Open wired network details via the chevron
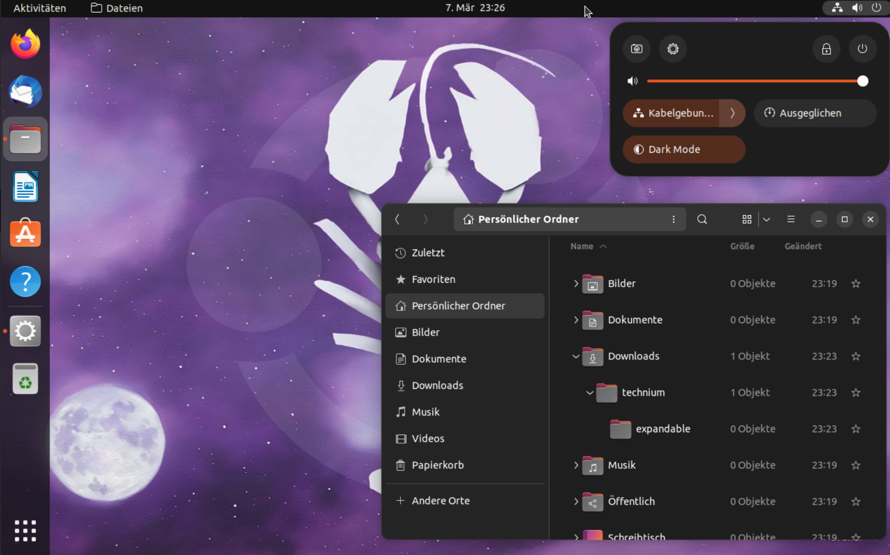Image resolution: width=890 pixels, height=555 pixels. click(732, 113)
